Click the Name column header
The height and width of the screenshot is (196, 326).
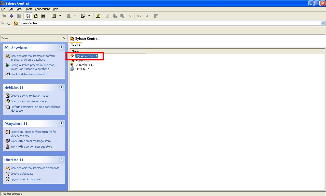tap(75, 51)
